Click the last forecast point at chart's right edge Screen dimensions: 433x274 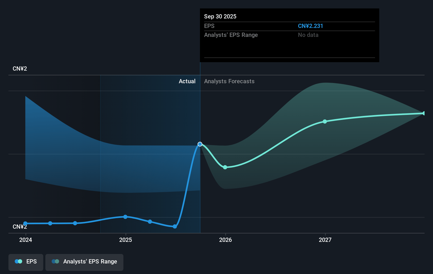point(424,113)
